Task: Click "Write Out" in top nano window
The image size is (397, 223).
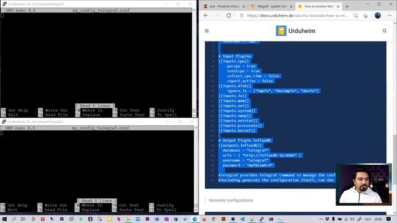Action: [x=56, y=110]
